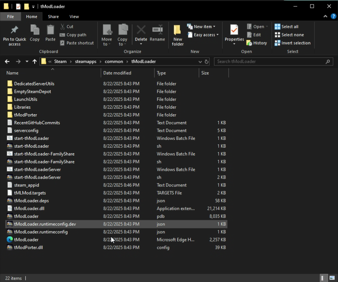Click the Copy ribbon icon
This screenshot has height=282, width=338.
coord(35,30)
